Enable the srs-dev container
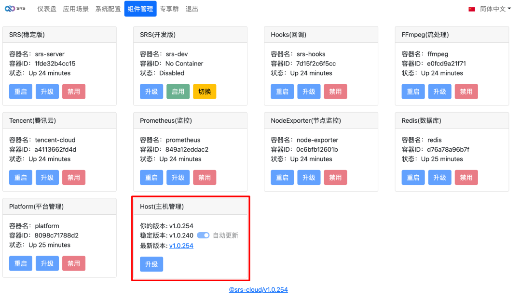The height and width of the screenshot is (299, 521). tap(178, 91)
